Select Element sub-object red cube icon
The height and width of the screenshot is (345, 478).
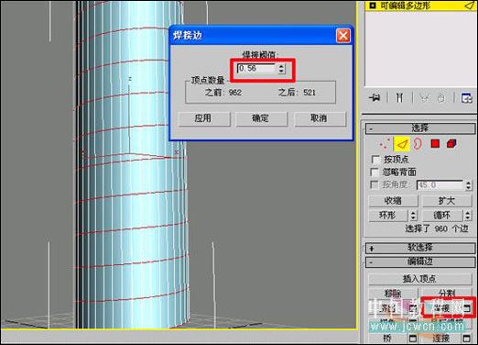pos(451,143)
